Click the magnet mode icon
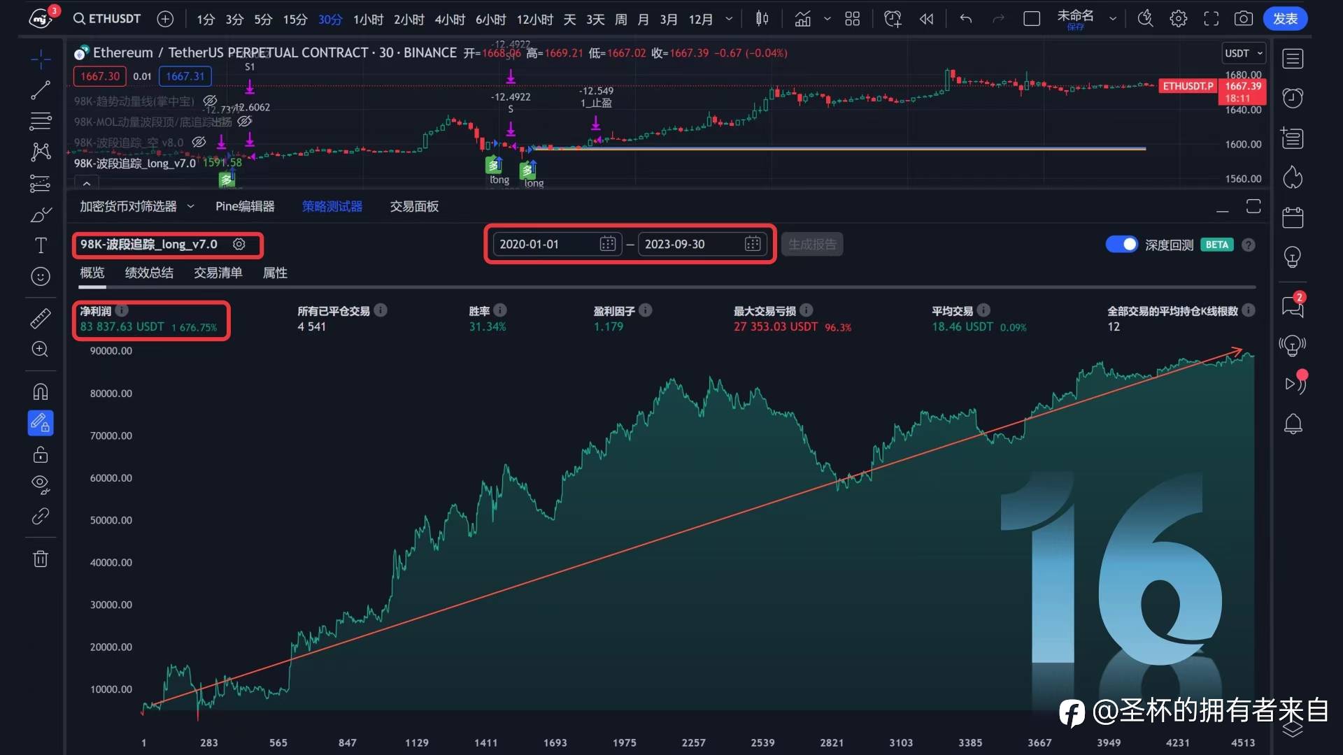 click(41, 391)
